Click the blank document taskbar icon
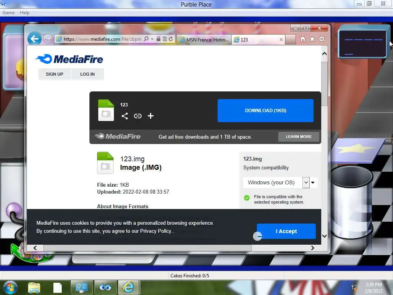The image size is (393, 295). click(x=58, y=288)
